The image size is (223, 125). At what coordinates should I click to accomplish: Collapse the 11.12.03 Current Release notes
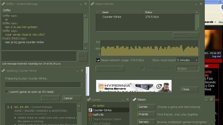point(10,107)
